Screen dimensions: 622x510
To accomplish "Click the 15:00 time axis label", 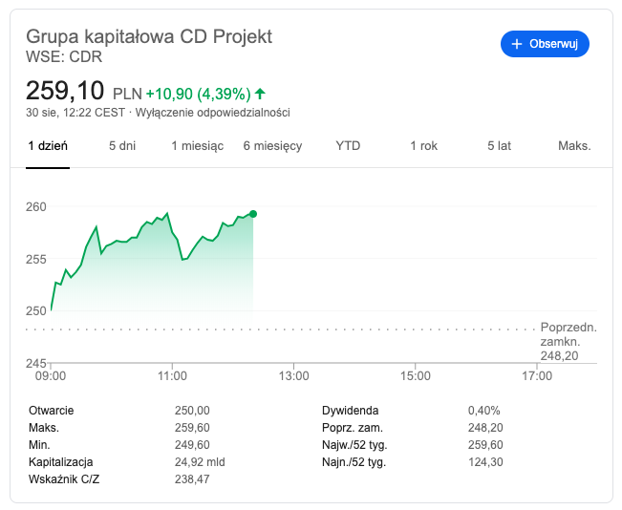I will point(415,375).
